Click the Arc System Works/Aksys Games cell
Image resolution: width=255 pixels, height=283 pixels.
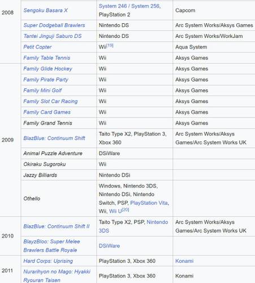click(214, 25)
